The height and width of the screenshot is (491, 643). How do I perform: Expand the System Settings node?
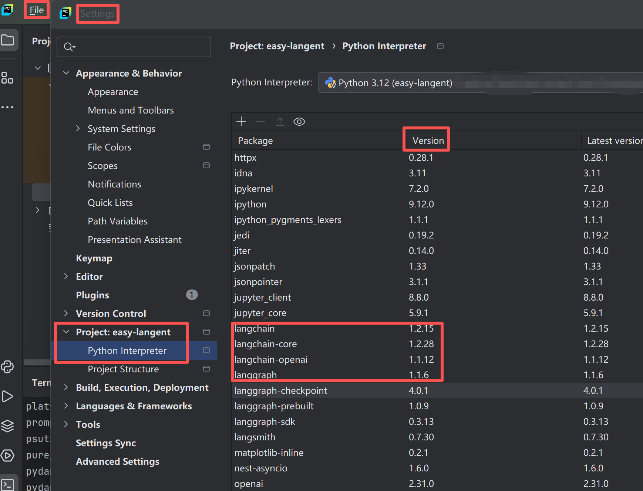point(78,128)
